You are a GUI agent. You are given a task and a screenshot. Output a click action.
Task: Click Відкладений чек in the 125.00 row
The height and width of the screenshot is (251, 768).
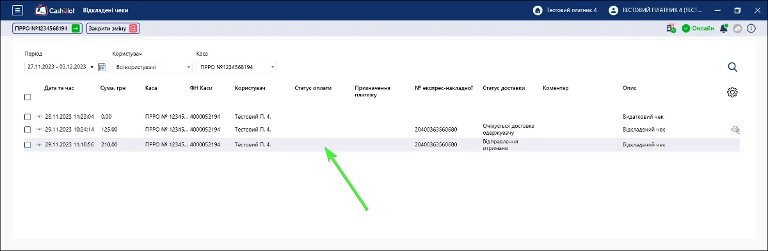[644, 129]
